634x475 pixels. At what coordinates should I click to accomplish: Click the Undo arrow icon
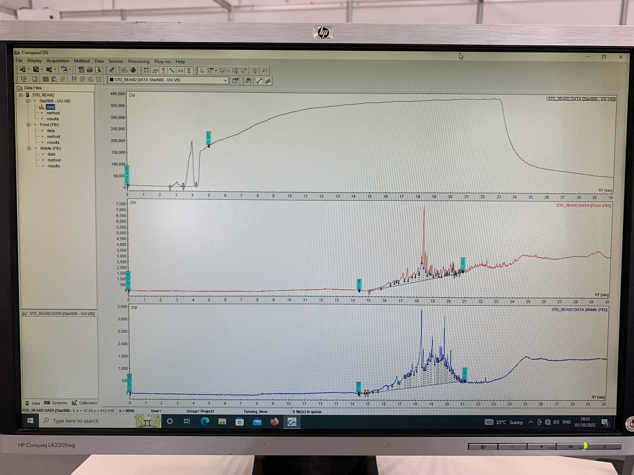tap(265, 71)
